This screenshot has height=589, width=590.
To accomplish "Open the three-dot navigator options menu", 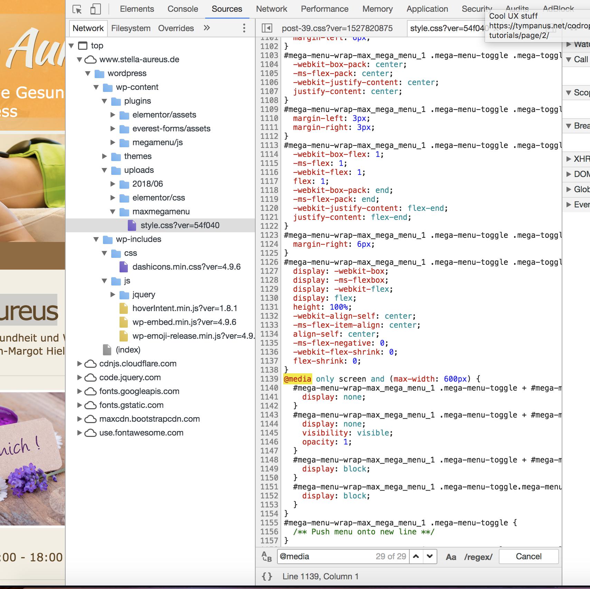I will tap(244, 28).
